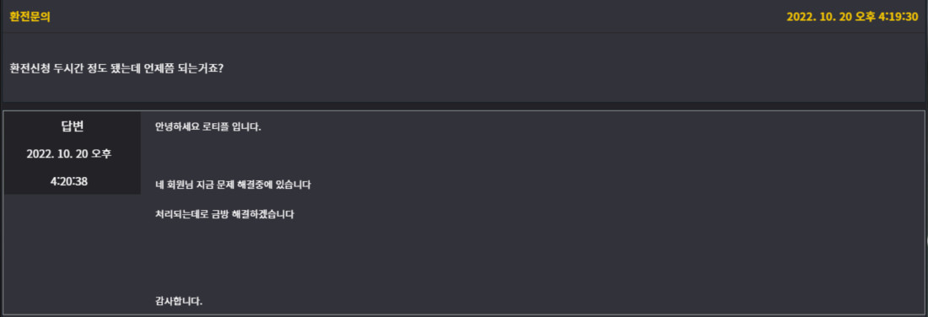
Task: Click the reply date 2022. 10. 20 오후
Action: coord(69,153)
